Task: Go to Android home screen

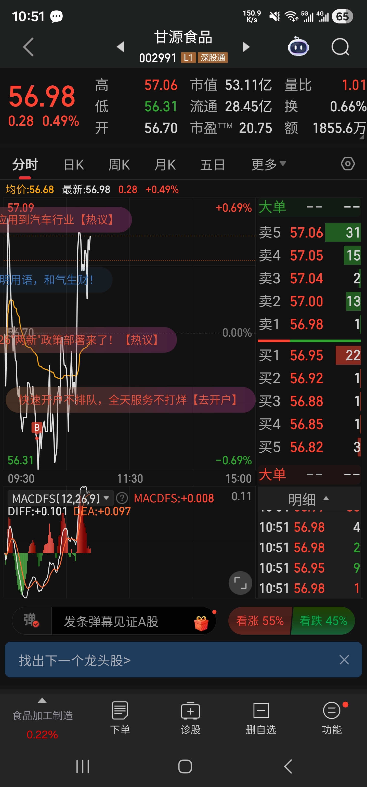Action: 185,766
